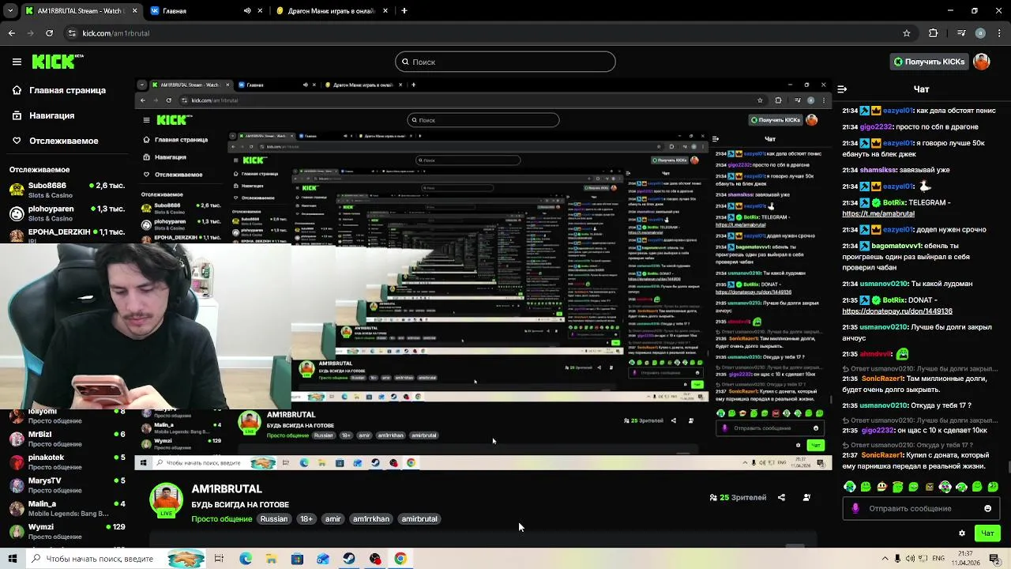Click the 18+ stream tag
The width and height of the screenshot is (1011, 569).
click(306, 519)
